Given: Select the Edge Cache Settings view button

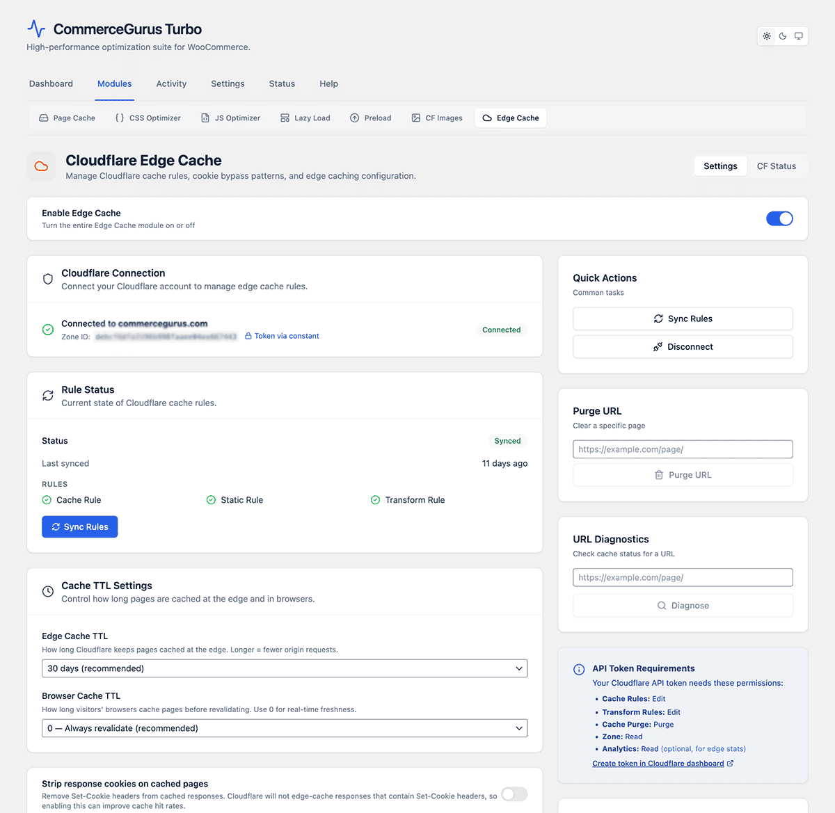Looking at the screenshot, I should point(720,166).
